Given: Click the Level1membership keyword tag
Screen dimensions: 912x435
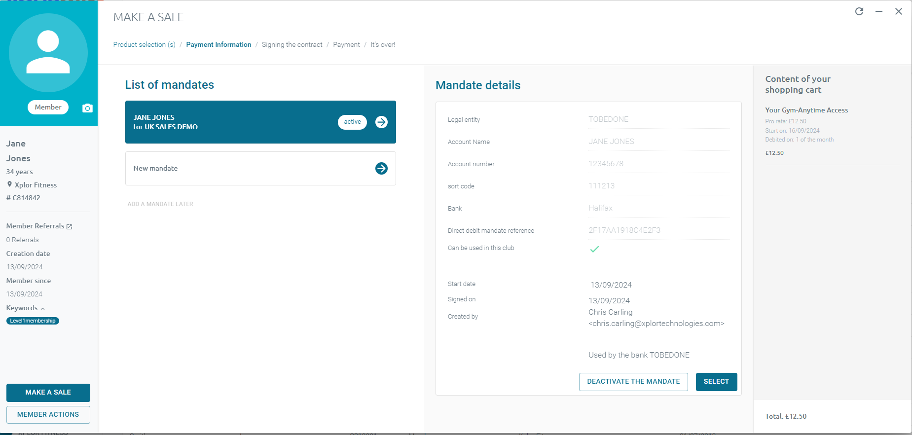Looking at the screenshot, I should point(33,321).
